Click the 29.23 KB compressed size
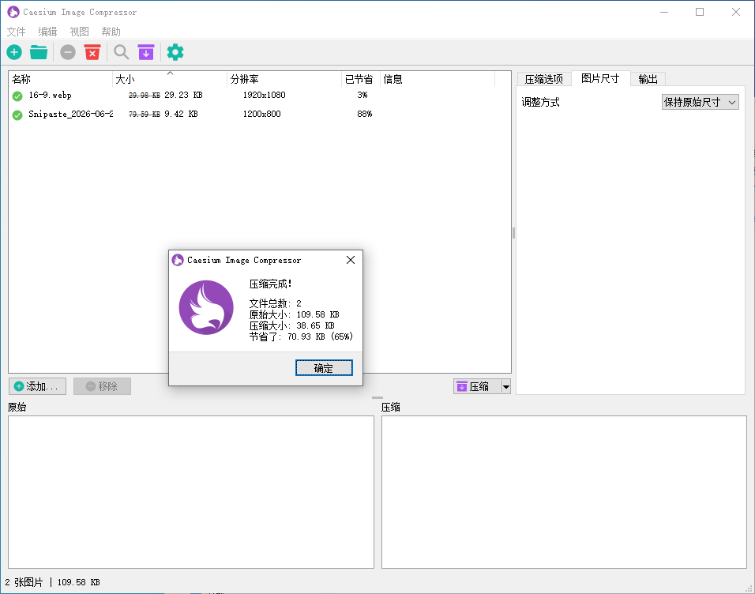Screen dimensions: 755x594 click(x=183, y=96)
